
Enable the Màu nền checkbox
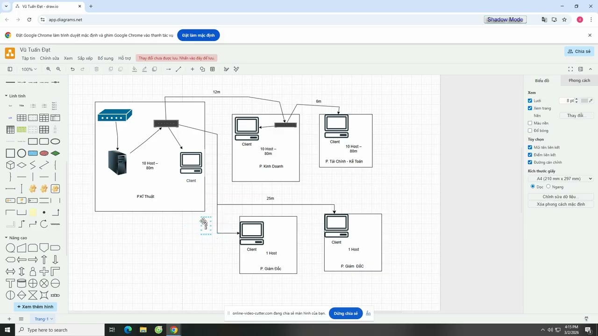point(530,123)
